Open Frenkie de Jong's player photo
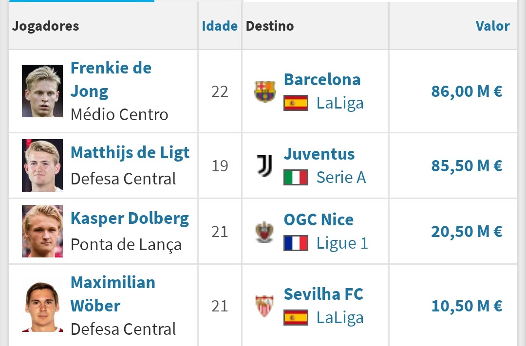Image resolution: width=526 pixels, height=346 pixels. coord(42,91)
